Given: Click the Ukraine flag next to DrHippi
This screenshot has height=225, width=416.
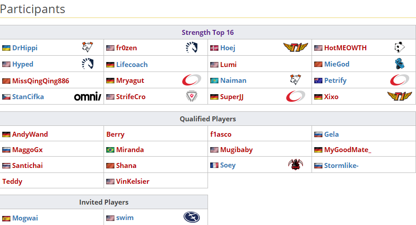Looking at the screenshot, I should pos(6,48).
